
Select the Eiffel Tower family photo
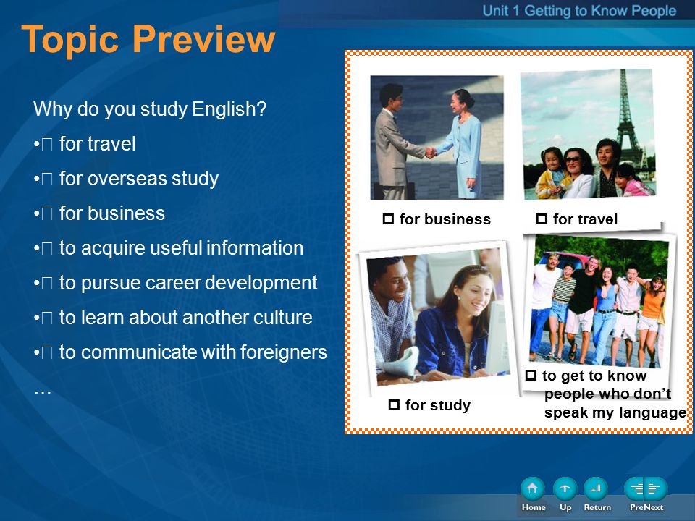click(588, 135)
